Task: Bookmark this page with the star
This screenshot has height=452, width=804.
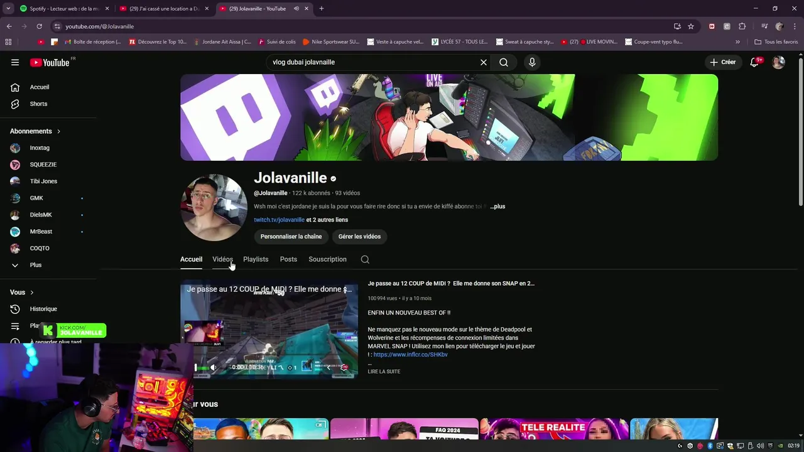Action: coord(691,26)
